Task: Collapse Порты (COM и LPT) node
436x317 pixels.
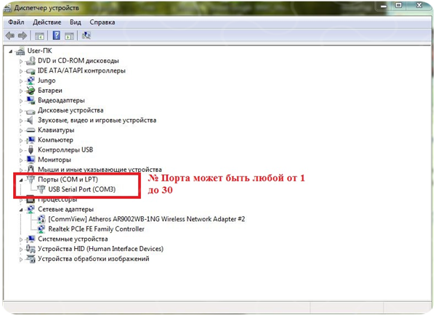Action: 21,180
